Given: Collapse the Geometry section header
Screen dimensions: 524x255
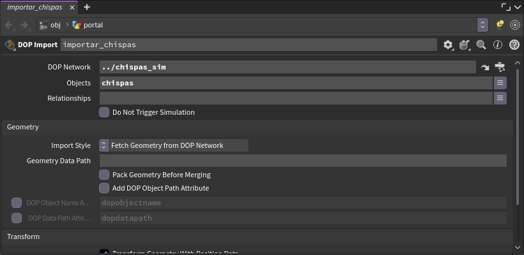Looking at the screenshot, I should pos(258,127).
